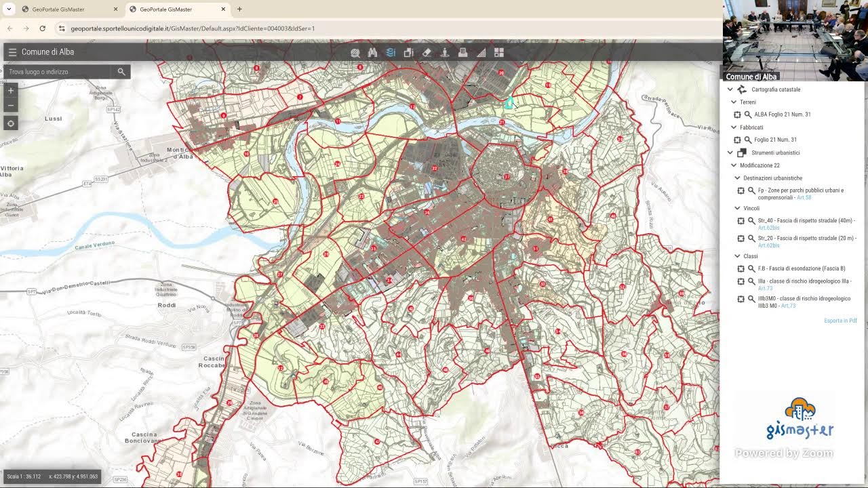868x488 pixels.
Task: Click the Scala 1:36.112 status readout
Action: 24,476
